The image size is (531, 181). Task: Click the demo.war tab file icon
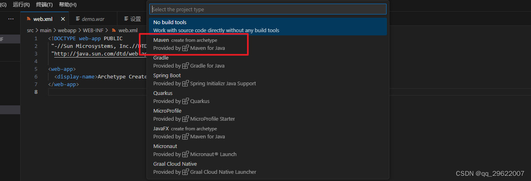tap(77, 19)
